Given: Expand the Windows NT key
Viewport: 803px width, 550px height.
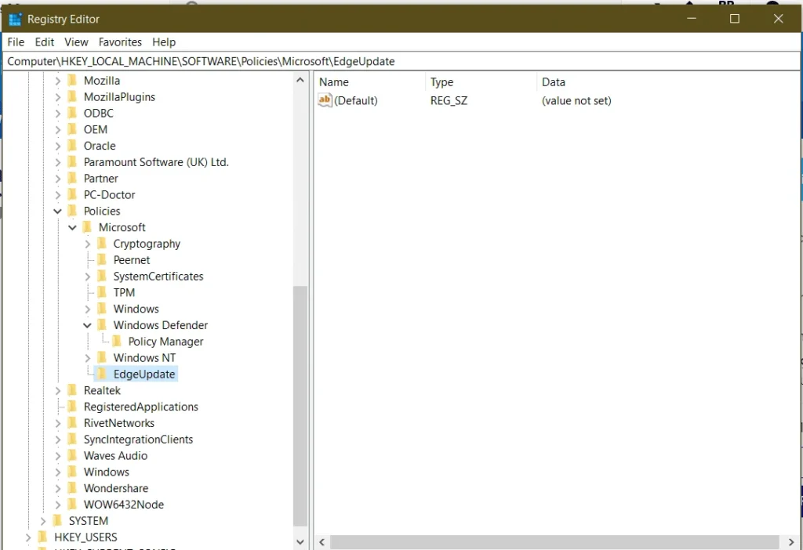Looking at the screenshot, I should point(87,358).
